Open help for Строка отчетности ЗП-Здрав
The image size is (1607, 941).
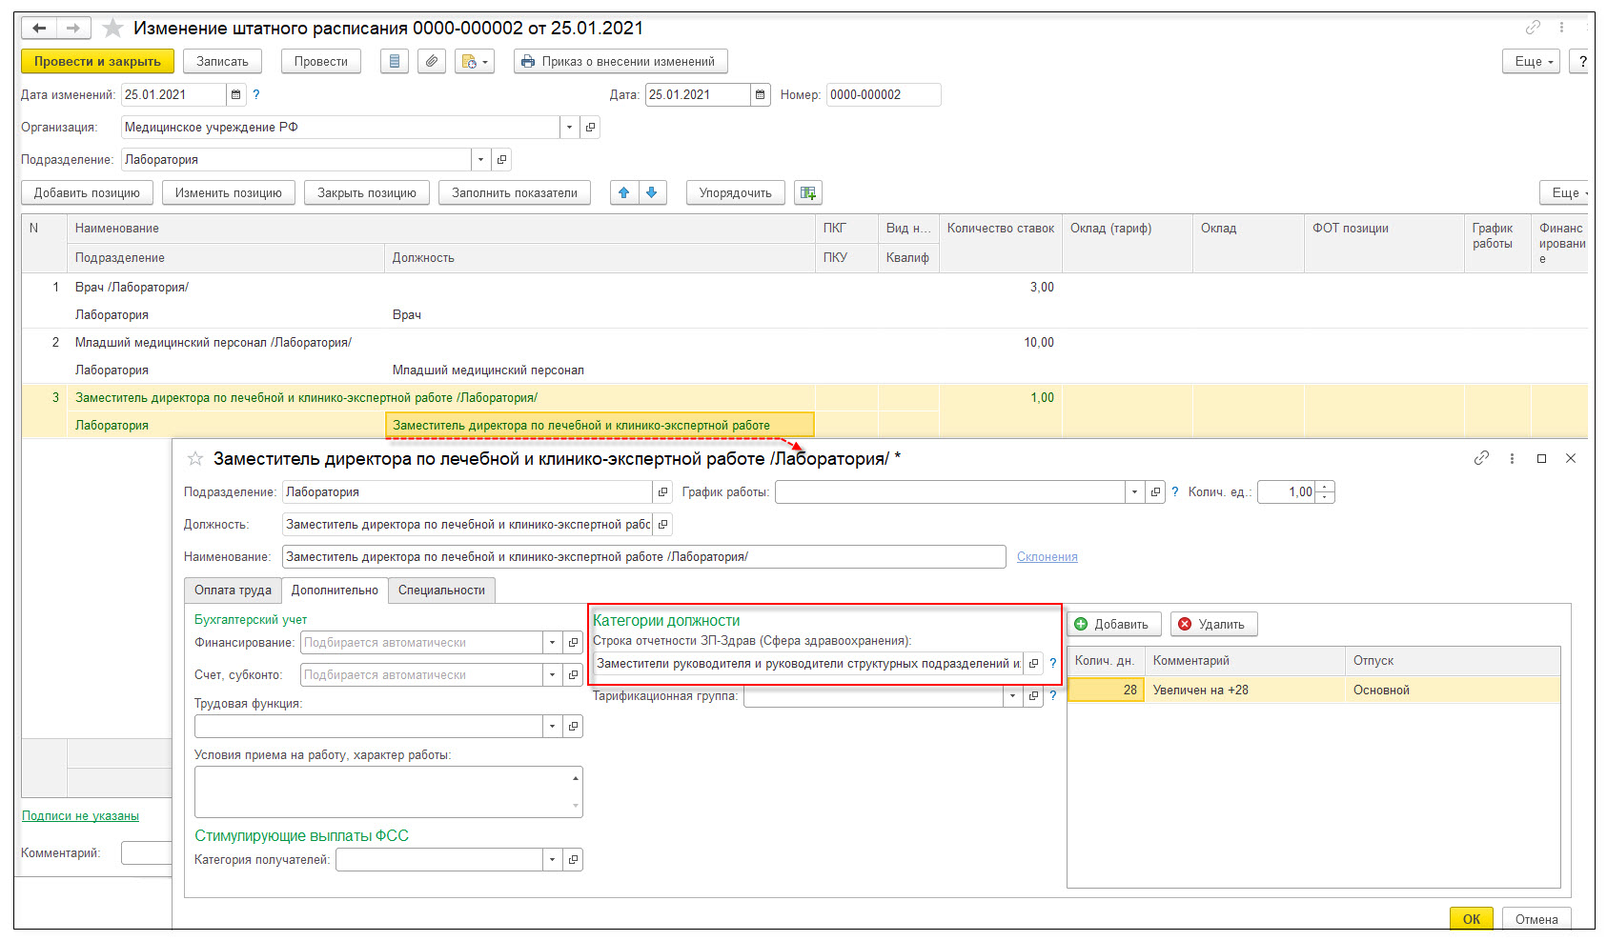[x=1052, y=663]
